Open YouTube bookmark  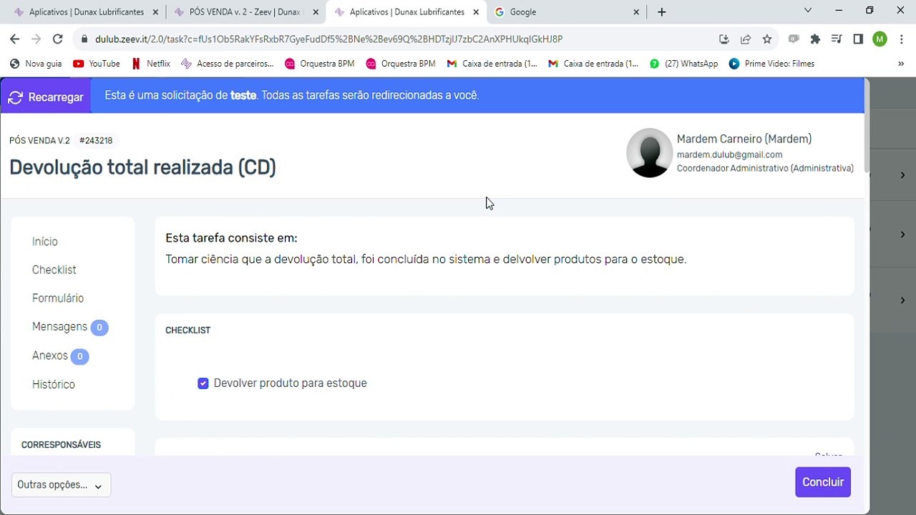(x=97, y=64)
